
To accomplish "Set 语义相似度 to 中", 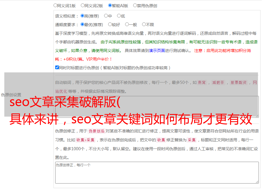I will (x=106, y=16).
